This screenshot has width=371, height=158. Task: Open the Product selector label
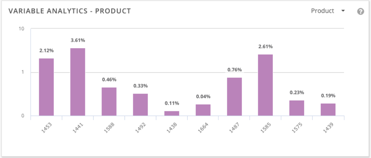click(x=322, y=11)
